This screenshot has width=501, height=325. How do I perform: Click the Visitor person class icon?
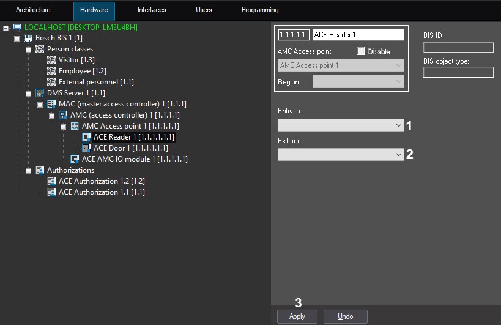coord(52,60)
